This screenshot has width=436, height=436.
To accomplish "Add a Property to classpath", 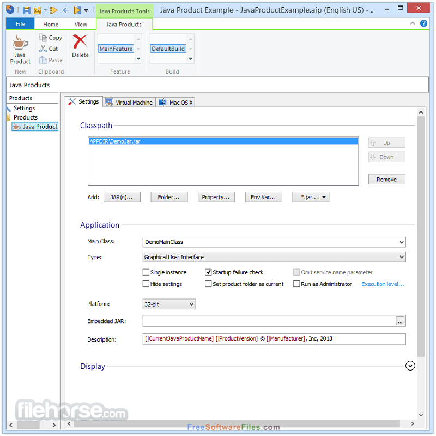I will pos(216,197).
